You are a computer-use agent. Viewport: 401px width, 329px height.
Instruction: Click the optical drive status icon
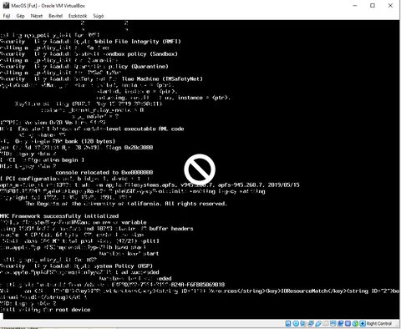click(x=296, y=323)
